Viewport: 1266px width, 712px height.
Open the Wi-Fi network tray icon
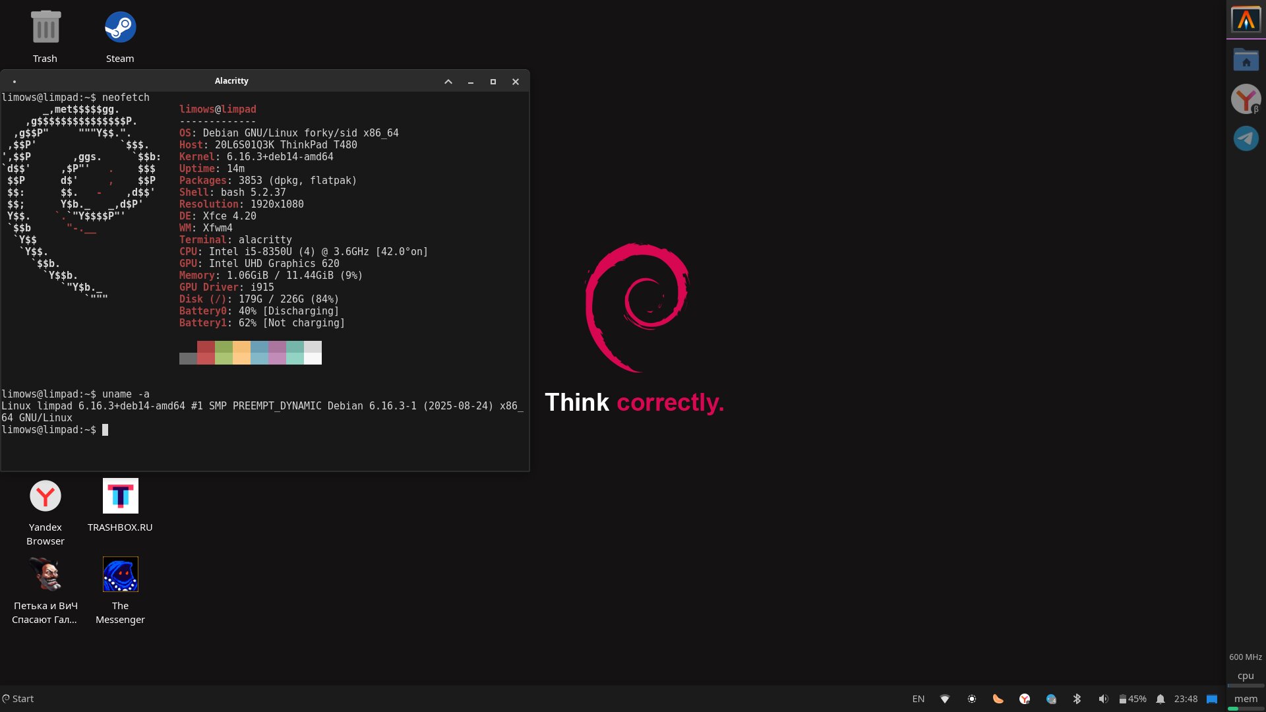coord(945,699)
